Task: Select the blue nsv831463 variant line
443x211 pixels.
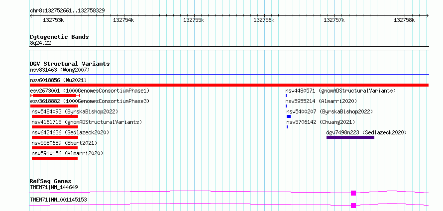Action: [x=229, y=75]
